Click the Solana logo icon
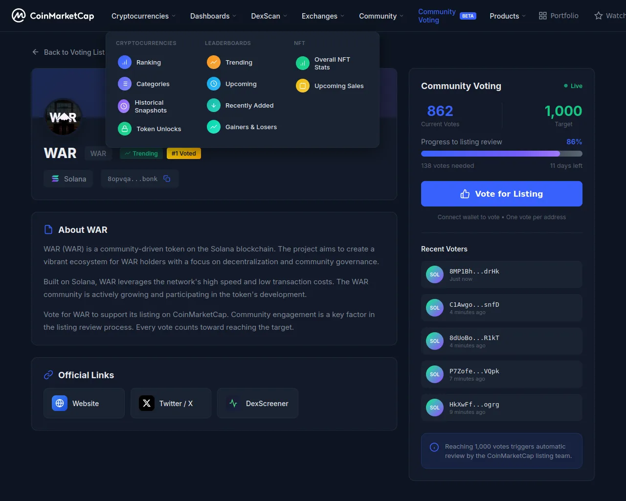Screen dimensions: 626x501 coord(55,179)
